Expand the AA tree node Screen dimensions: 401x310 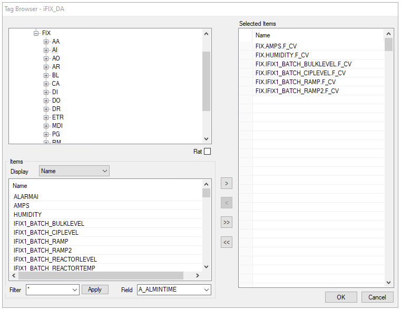point(46,42)
